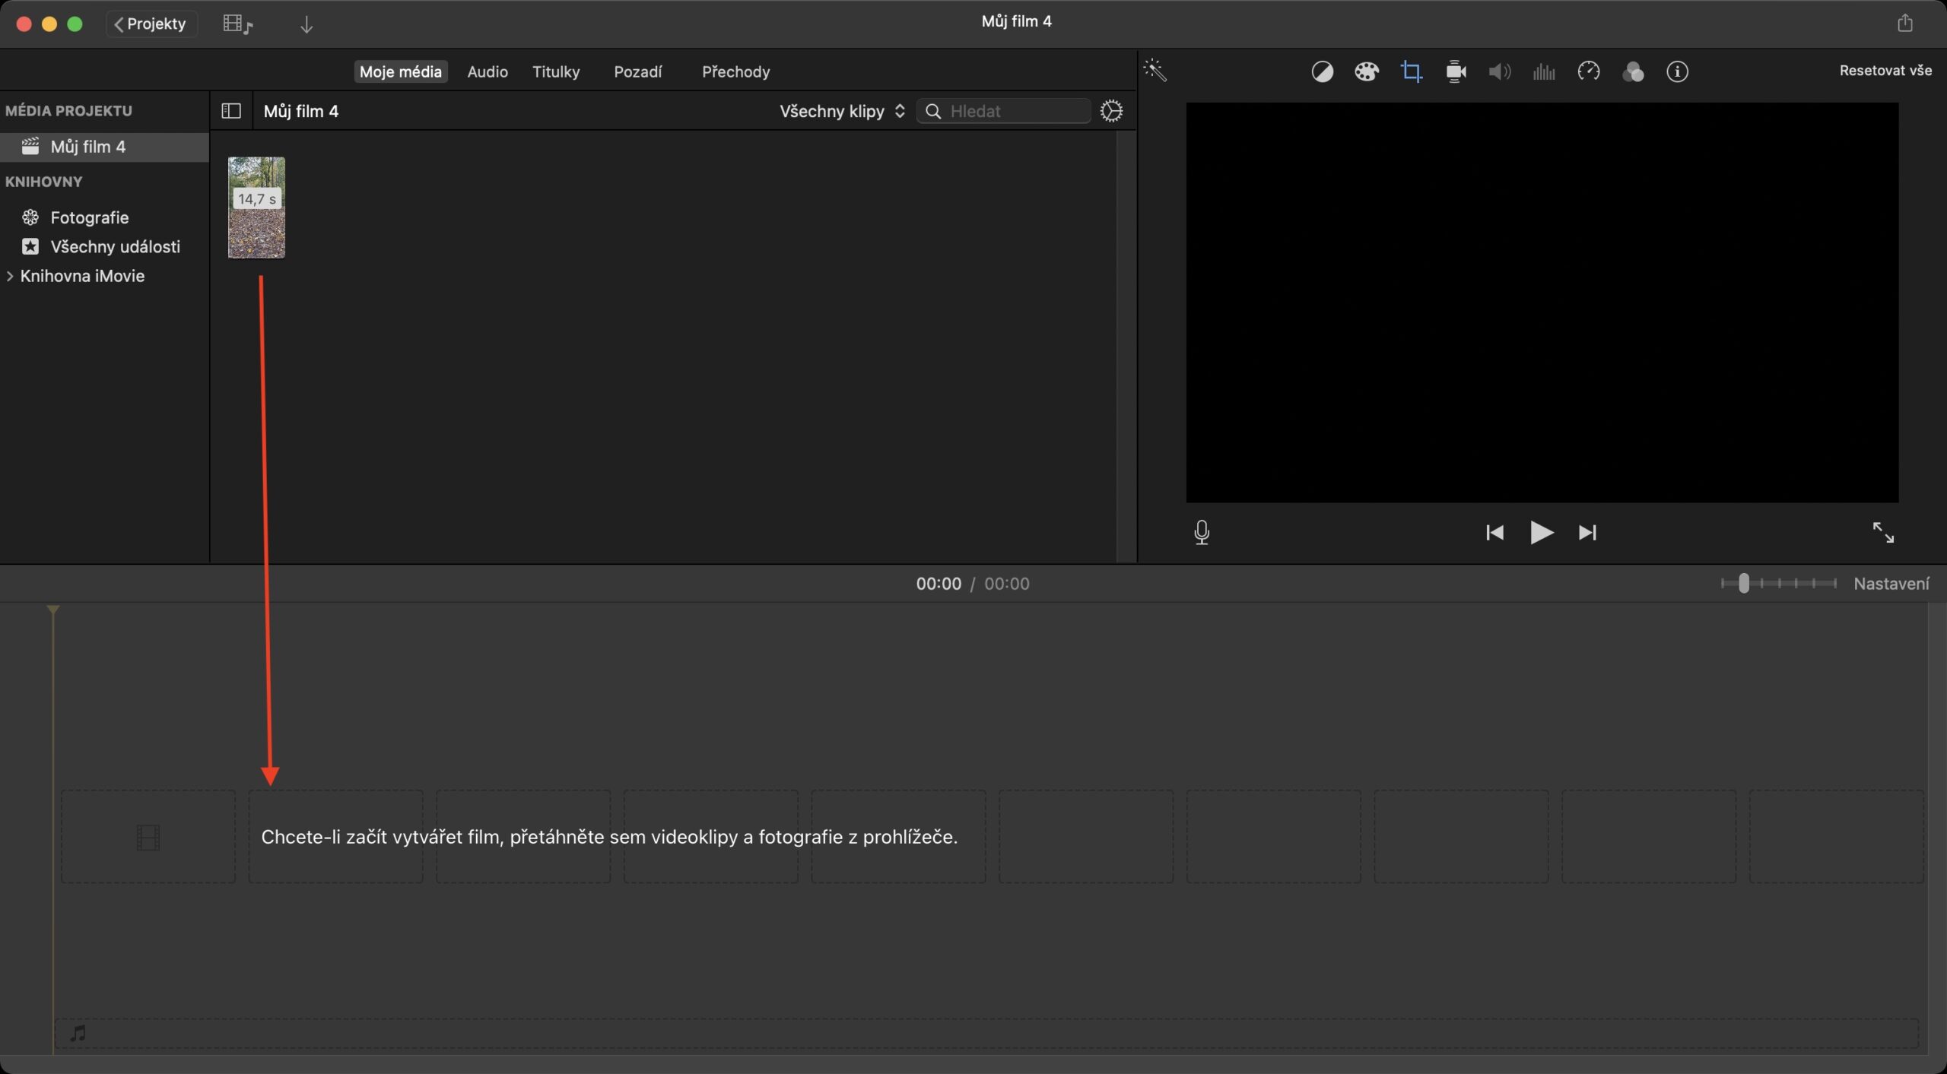
Task: Open the Volume adjustment controls
Action: point(1498,71)
